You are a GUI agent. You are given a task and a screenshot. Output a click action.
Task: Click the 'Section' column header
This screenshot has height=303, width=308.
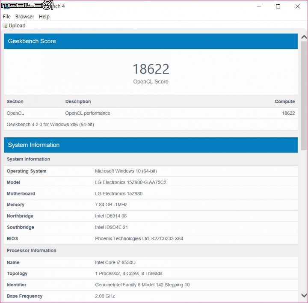[15, 101]
